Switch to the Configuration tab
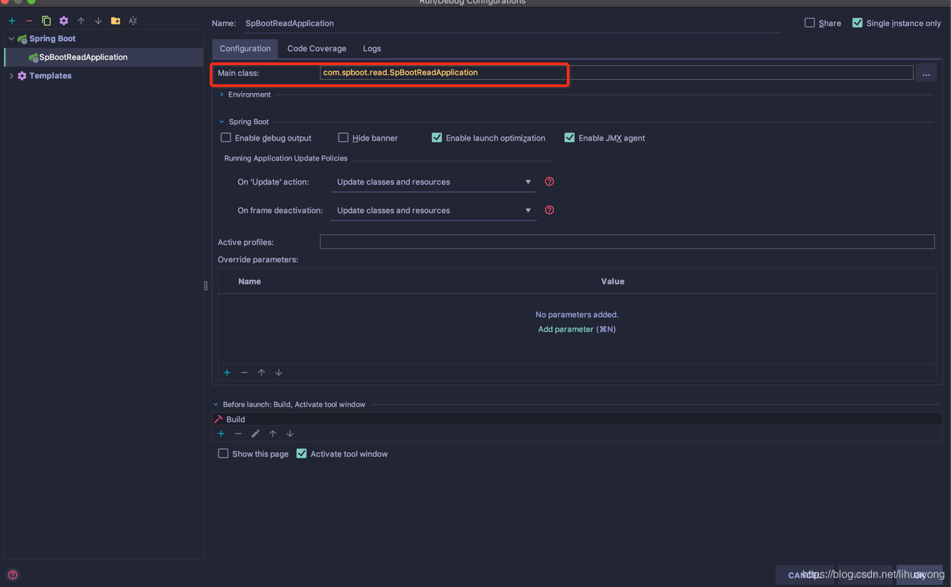951x587 pixels. point(245,48)
